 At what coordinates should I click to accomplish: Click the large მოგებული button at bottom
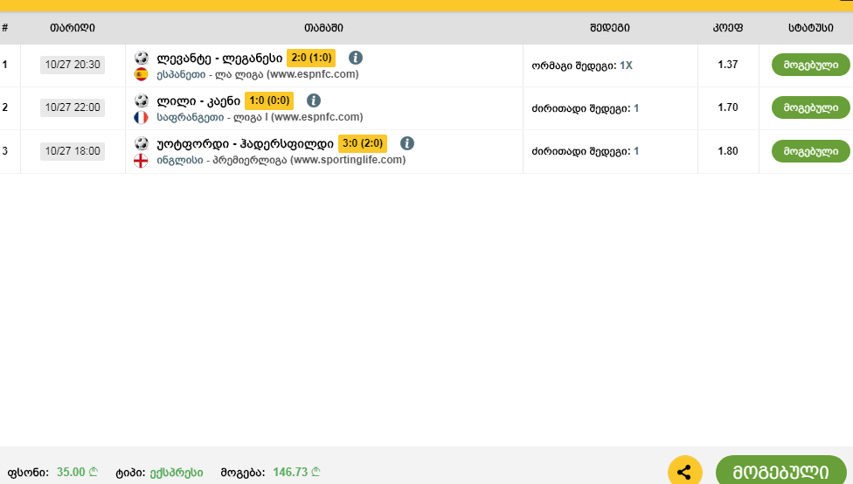coord(781,471)
